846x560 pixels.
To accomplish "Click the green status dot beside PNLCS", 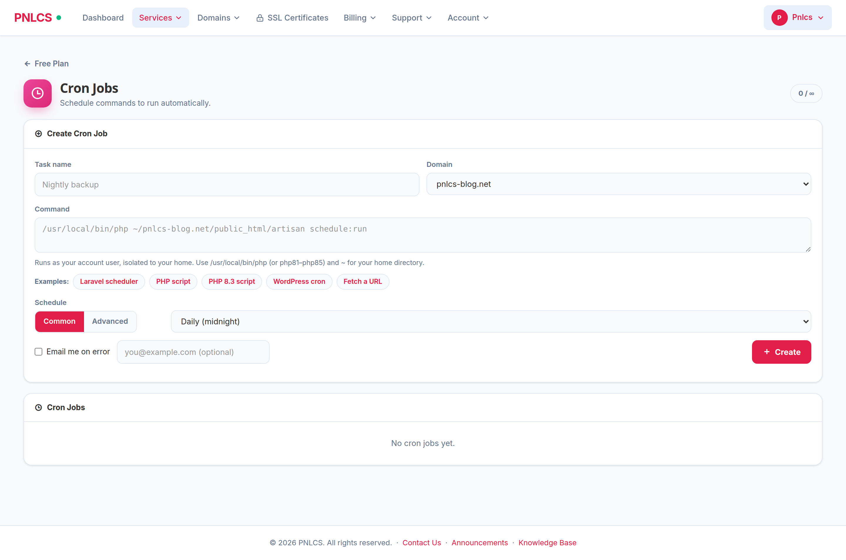I will click(59, 17).
